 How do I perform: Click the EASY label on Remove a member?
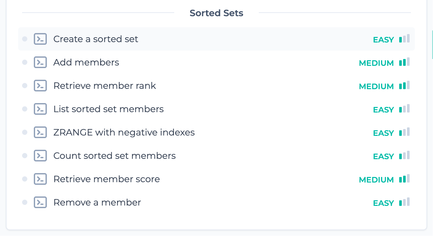[x=384, y=203]
